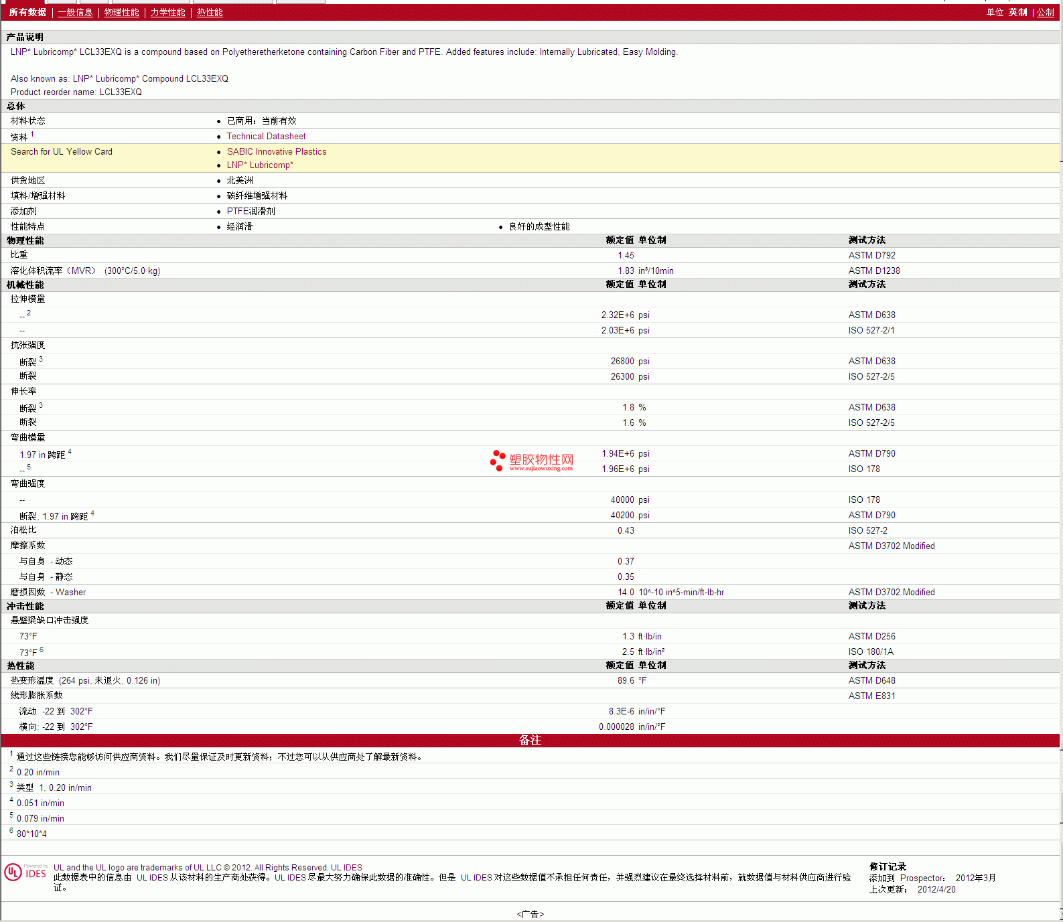This screenshot has width=1063, height=922.
Task: Open the LNP* Lubricomp* link
Action: 260,165
